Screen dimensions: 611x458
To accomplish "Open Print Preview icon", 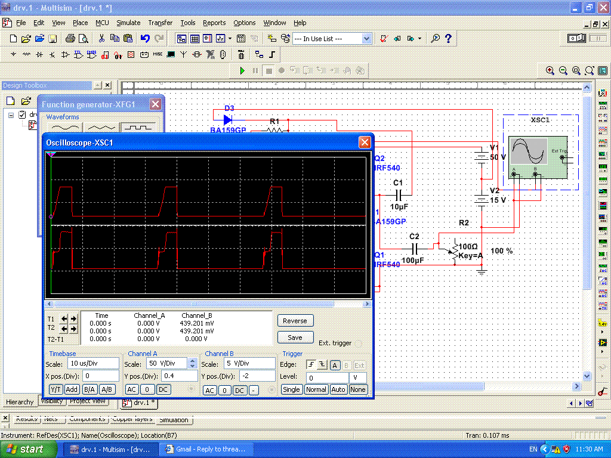I will click(83, 39).
